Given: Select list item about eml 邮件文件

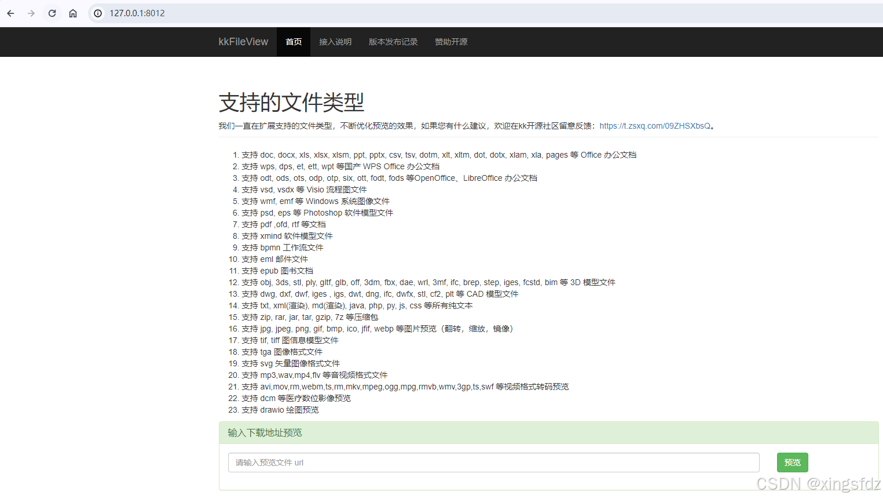Looking at the screenshot, I should pyautogui.click(x=274, y=259).
